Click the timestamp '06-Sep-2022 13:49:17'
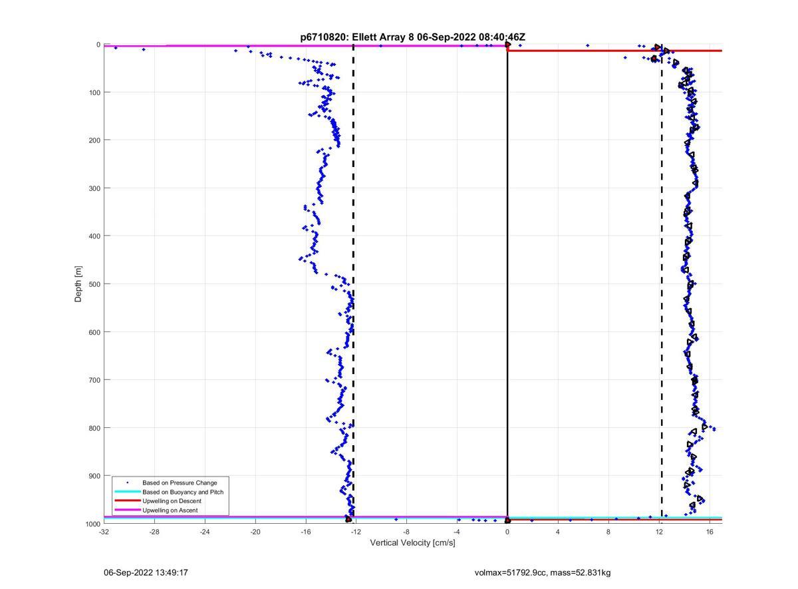This screenshot has height=589, width=798. point(146,572)
